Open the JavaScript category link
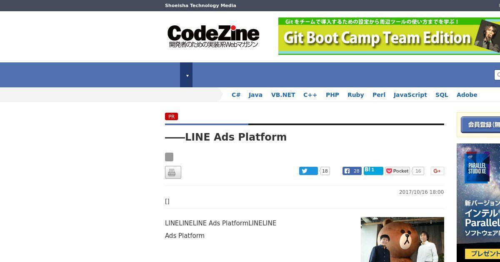 (410, 95)
